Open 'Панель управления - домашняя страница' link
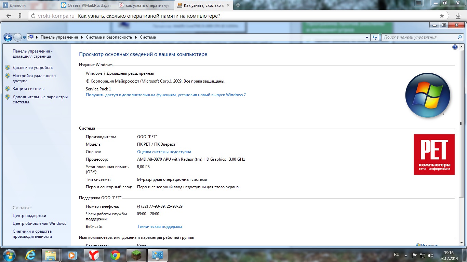 pos(32,54)
